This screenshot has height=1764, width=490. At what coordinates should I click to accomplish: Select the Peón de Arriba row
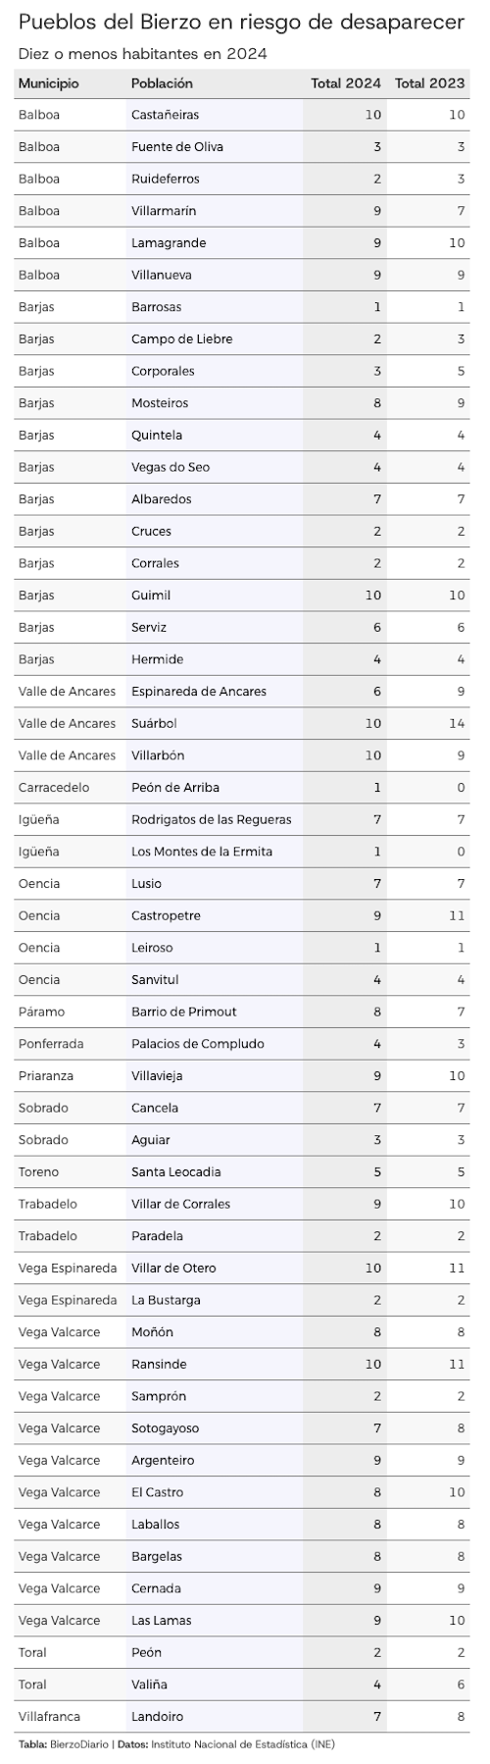244,788
